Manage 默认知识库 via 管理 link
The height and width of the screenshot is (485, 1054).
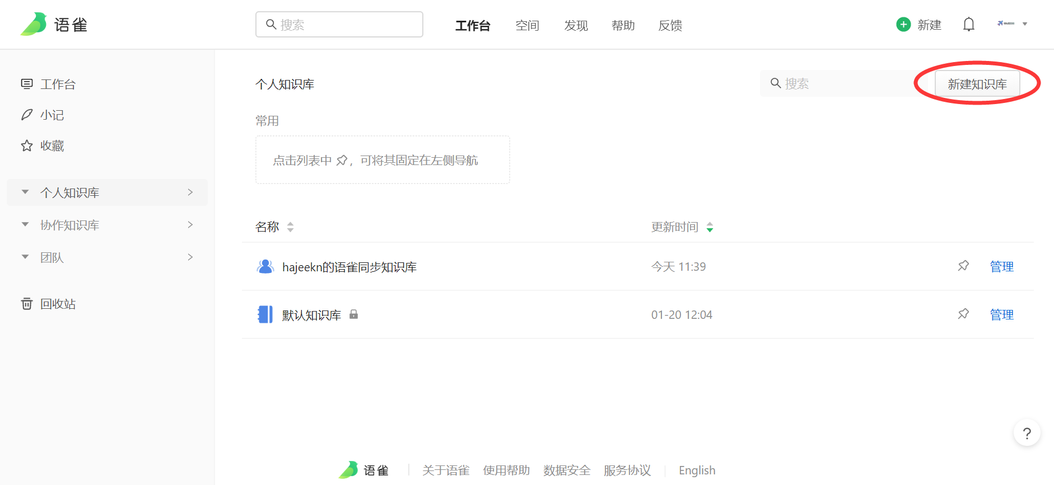pyautogui.click(x=1001, y=314)
